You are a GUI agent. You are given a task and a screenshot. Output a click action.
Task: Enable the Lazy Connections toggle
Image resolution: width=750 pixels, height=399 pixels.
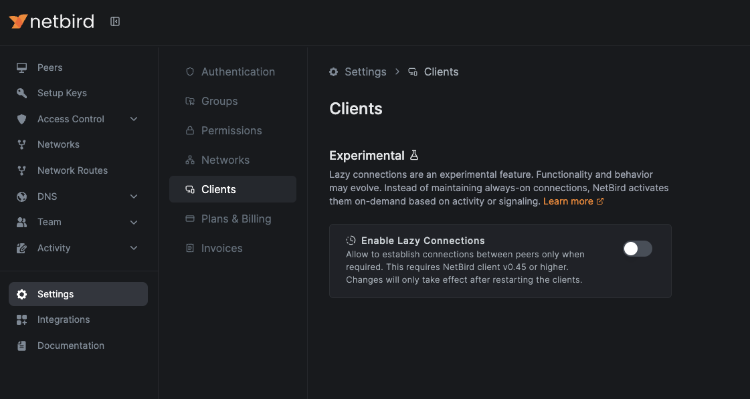(x=637, y=249)
